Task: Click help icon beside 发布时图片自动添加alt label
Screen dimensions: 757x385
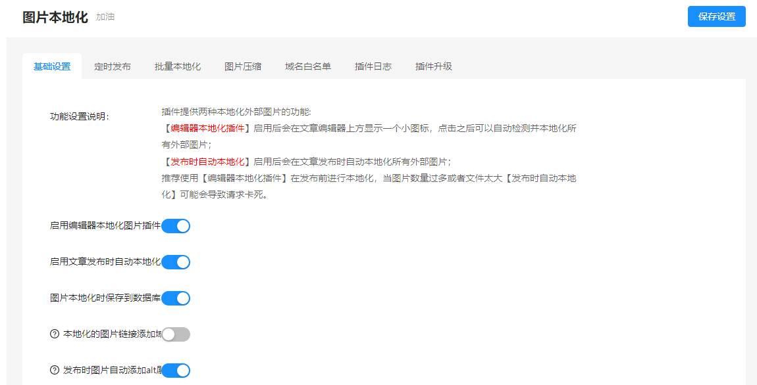Action: [55, 371]
